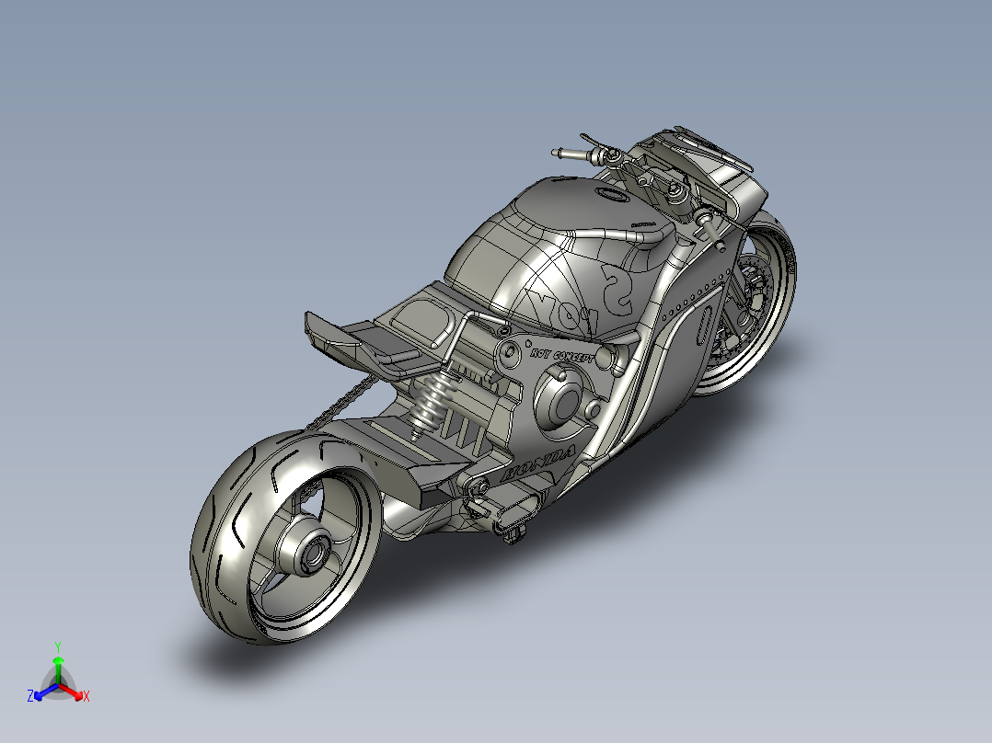Click the HONDA lettering on the engine
992x743 pixels.
[x=537, y=463]
